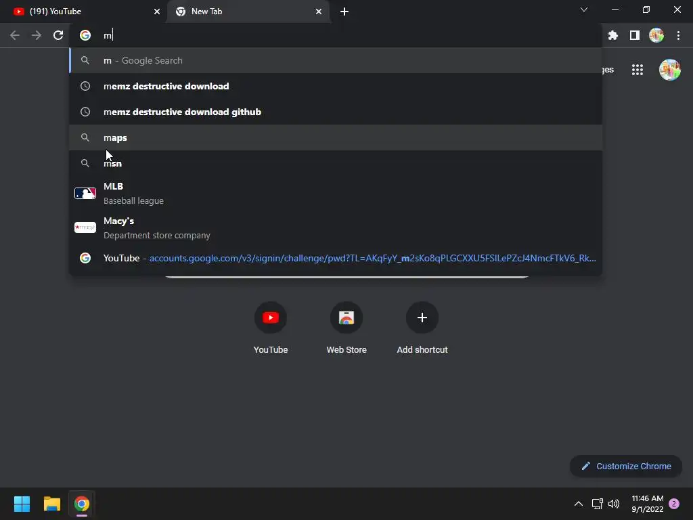Toggle the Chrome side panel icon

coord(635,35)
